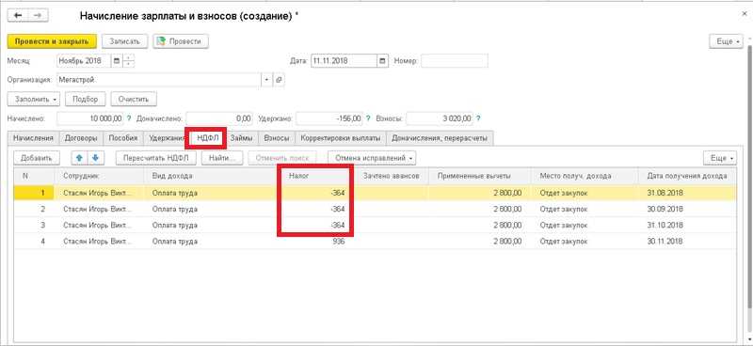Image resolution: width=753 pixels, height=346 pixels.
Task: Click the Дата field with 11.11.2018
Action: click(x=344, y=61)
